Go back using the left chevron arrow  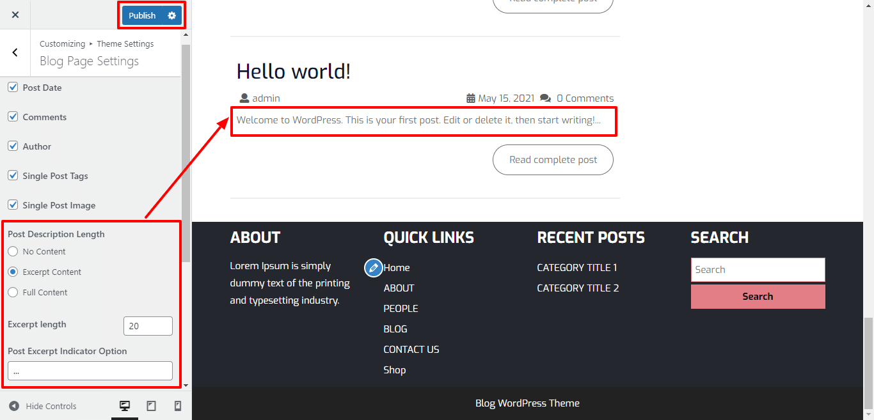(15, 53)
